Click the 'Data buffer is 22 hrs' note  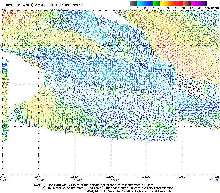[108, 188]
